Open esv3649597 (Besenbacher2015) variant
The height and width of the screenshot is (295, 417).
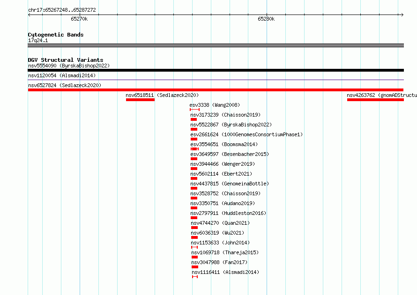click(x=230, y=154)
